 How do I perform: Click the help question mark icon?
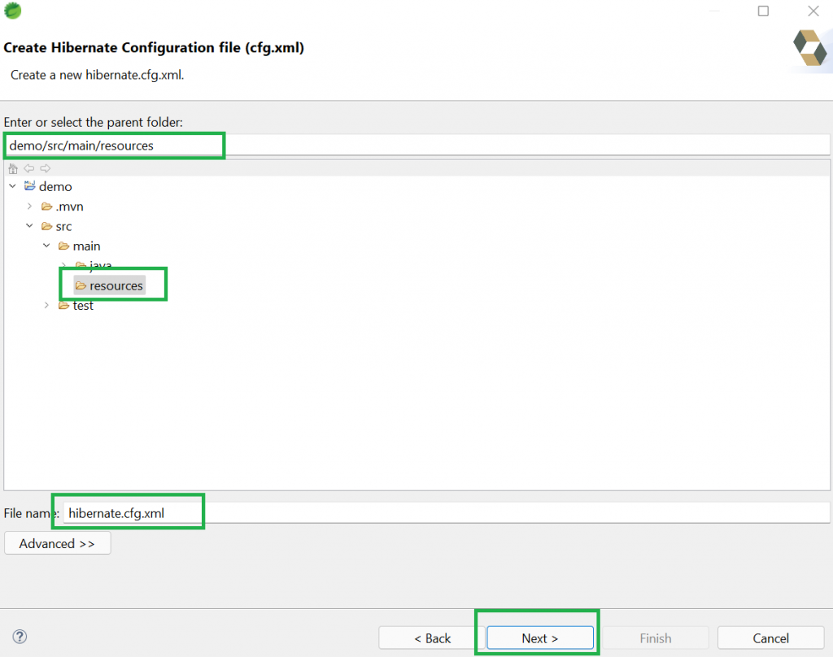(x=20, y=637)
